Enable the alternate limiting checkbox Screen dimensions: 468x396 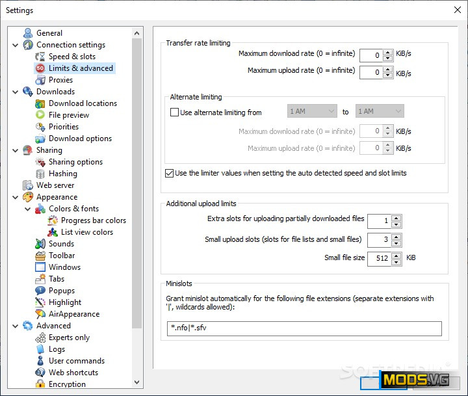174,112
